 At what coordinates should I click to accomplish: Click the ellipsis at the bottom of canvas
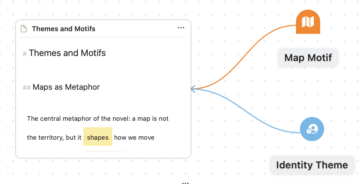(185, 183)
